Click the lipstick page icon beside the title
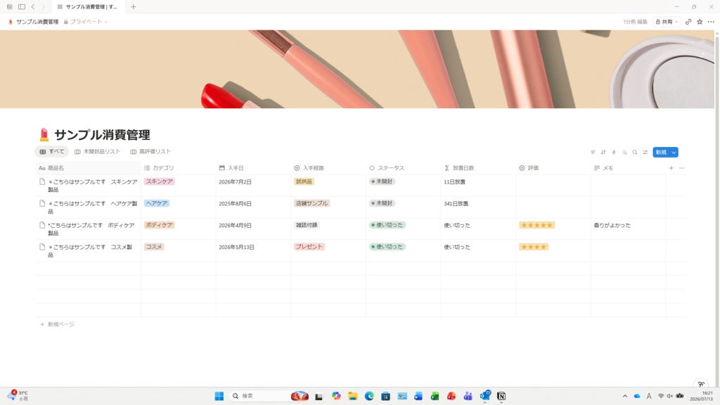This screenshot has width=720, height=405. (44, 134)
